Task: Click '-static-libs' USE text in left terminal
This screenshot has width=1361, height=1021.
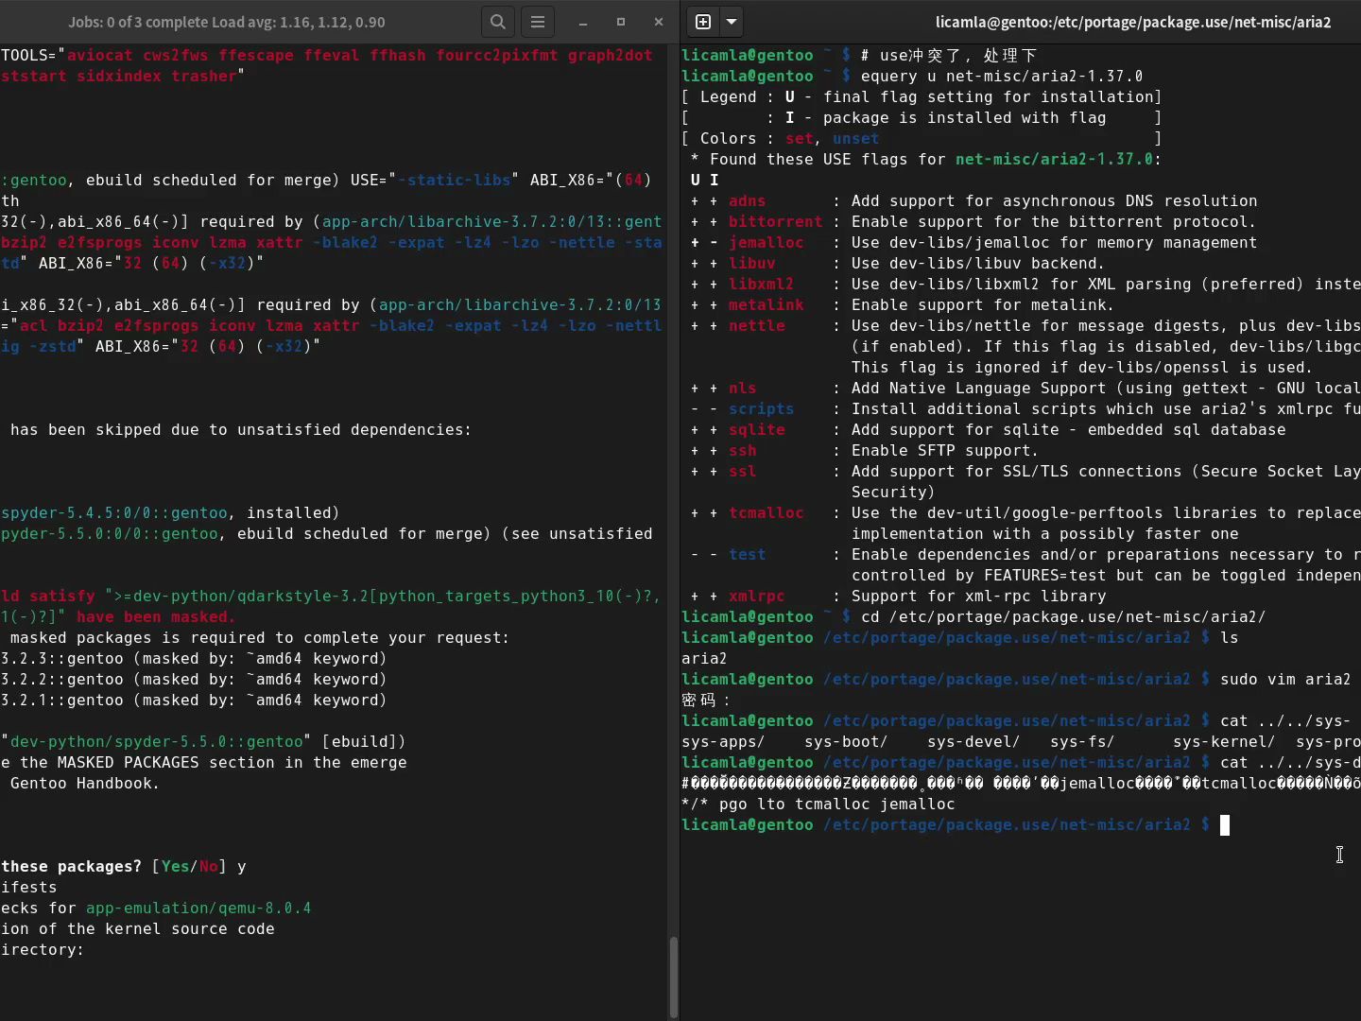Action: coord(454,180)
